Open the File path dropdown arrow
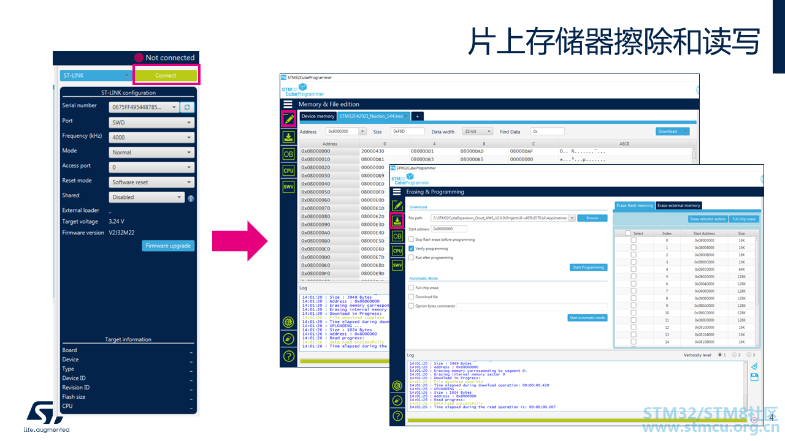785x441 pixels. [x=572, y=218]
